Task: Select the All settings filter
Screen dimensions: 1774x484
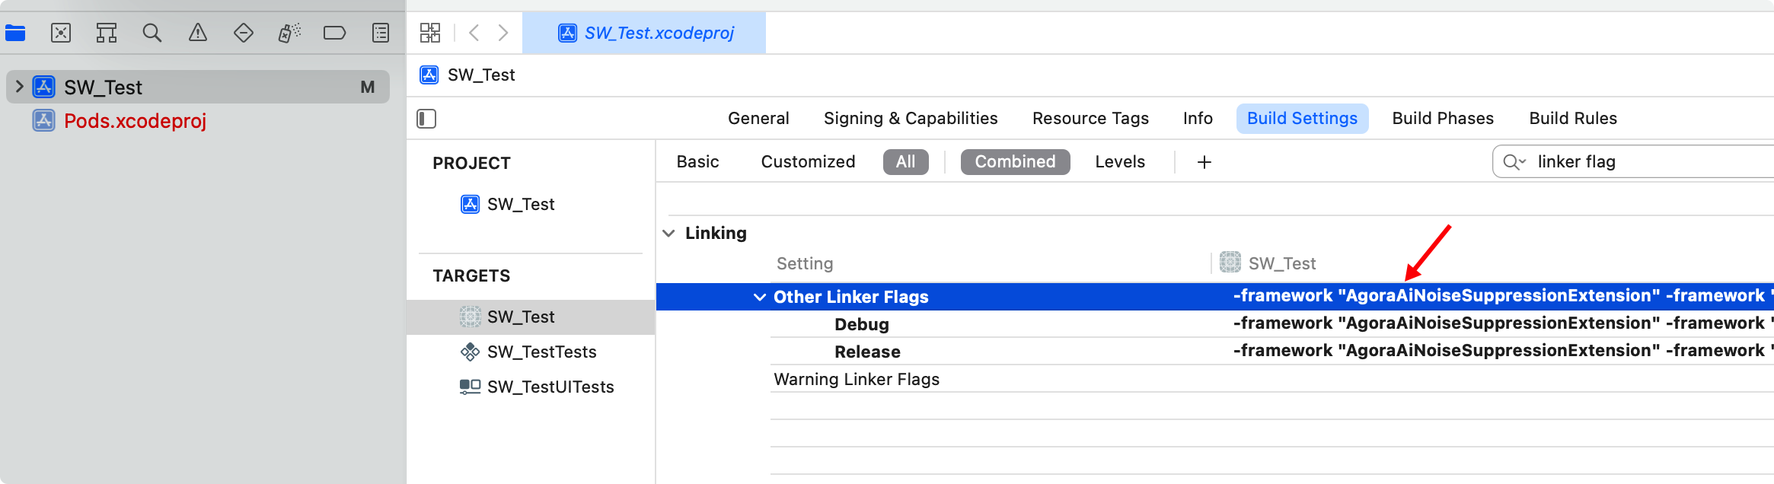Action: 906,162
